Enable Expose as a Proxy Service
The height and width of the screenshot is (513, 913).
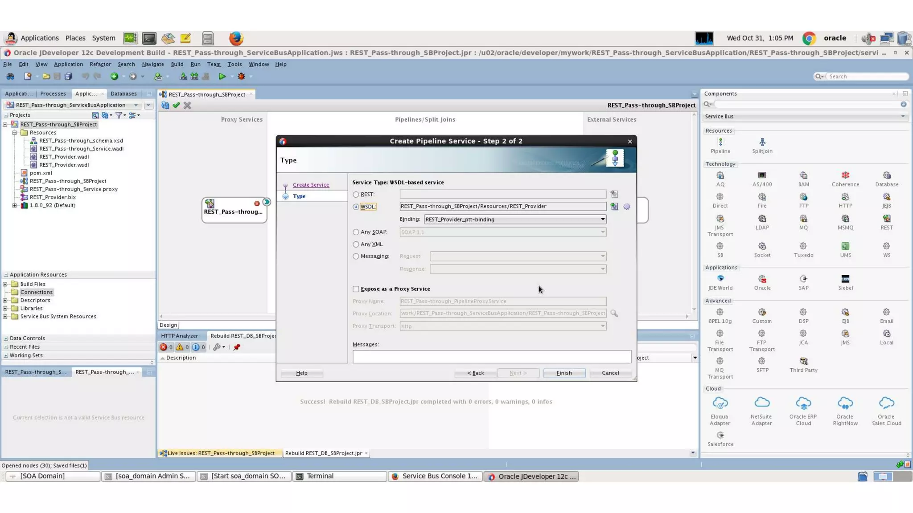pyautogui.click(x=356, y=289)
